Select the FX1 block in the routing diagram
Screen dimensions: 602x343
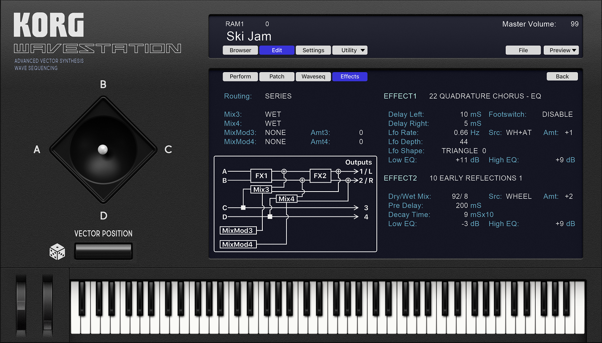coord(261,176)
